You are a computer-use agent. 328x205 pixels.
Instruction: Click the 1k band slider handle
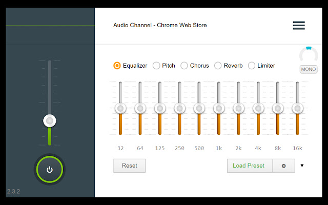click(x=219, y=108)
